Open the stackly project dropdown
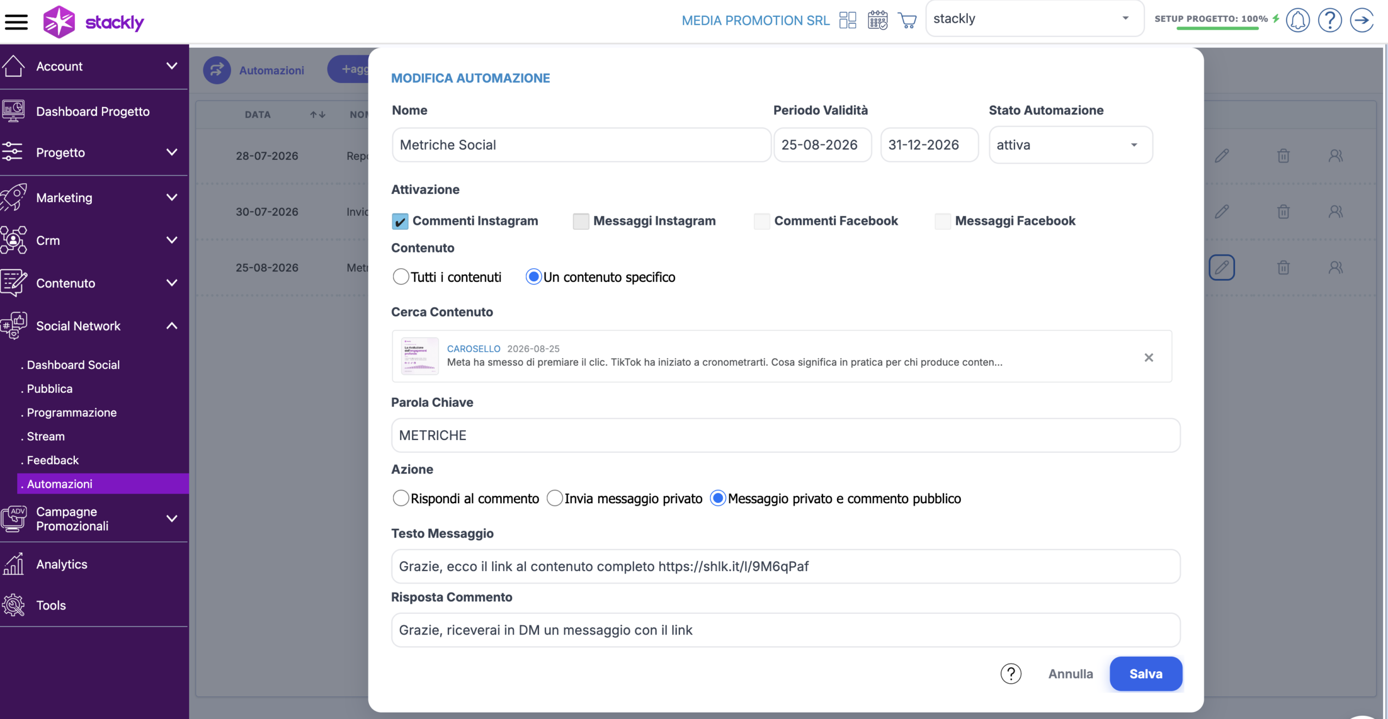1388x719 pixels. [1034, 18]
